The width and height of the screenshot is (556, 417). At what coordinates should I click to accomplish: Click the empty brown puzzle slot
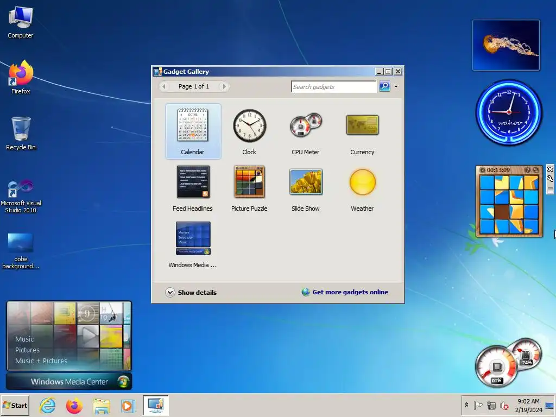tap(502, 212)
